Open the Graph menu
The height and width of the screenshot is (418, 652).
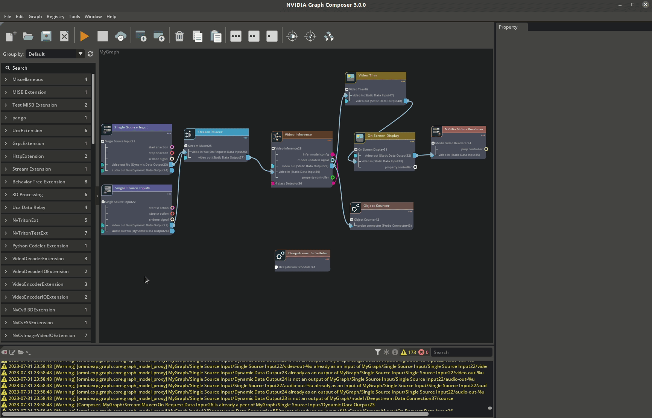click(35, 17)
